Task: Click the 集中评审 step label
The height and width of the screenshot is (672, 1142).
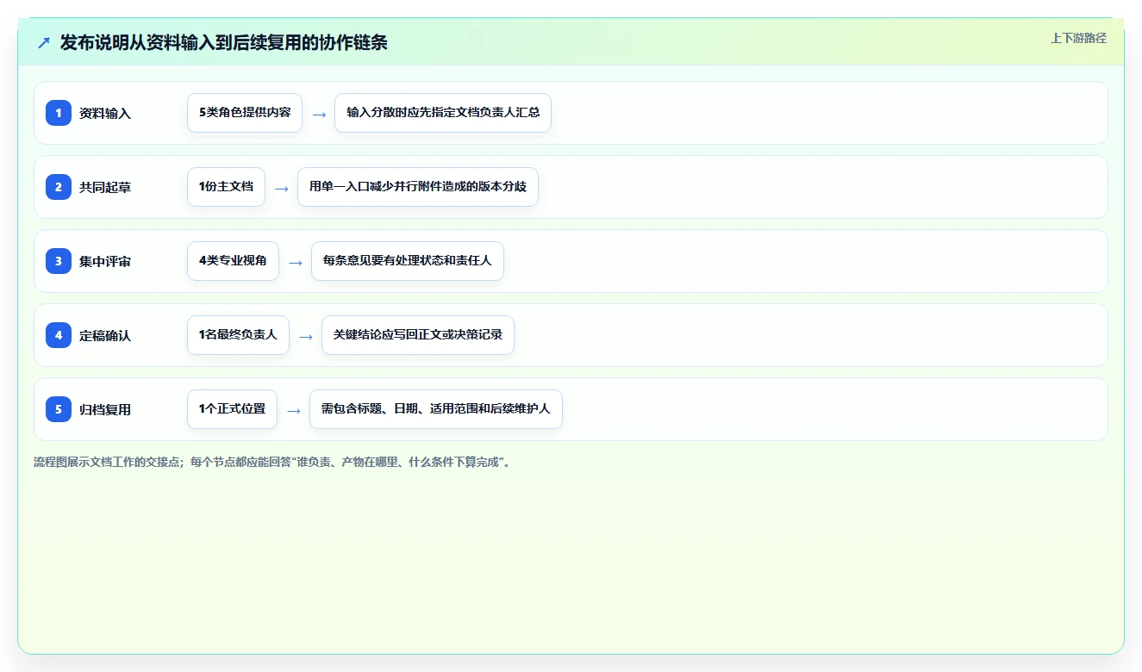Action: coord(105,261)
